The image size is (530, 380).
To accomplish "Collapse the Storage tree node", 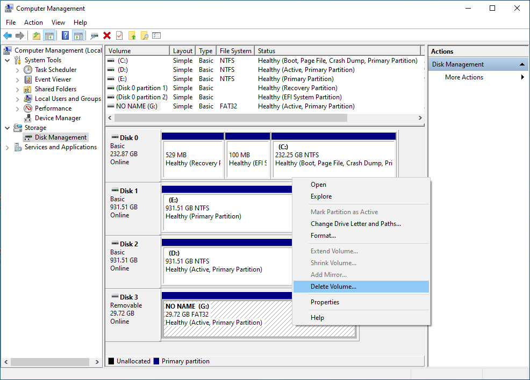I will click(8, 128).
